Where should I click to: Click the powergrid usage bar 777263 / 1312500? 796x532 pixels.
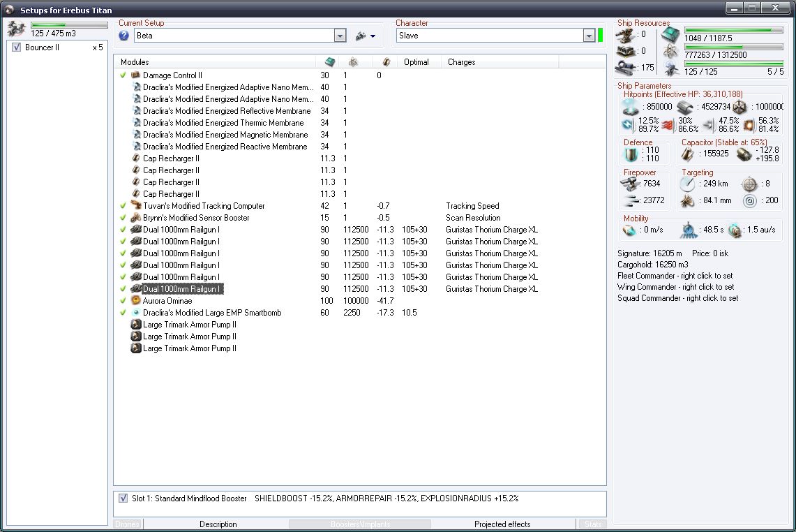tap(734, 47)
